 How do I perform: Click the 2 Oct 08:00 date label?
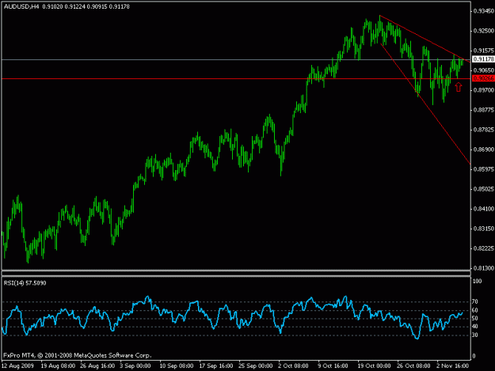point(293,366)
